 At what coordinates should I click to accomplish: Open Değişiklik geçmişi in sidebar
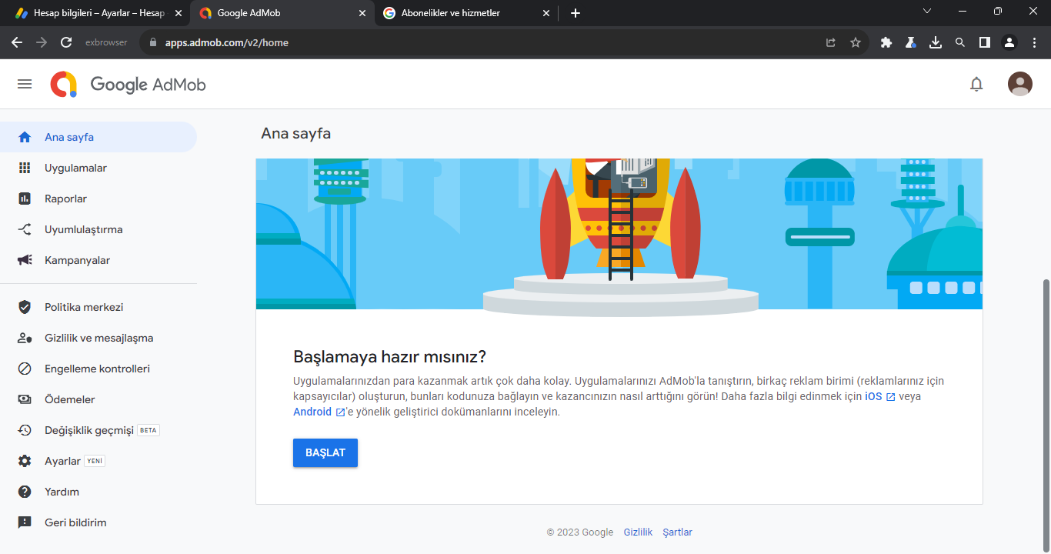coord(98,430)
